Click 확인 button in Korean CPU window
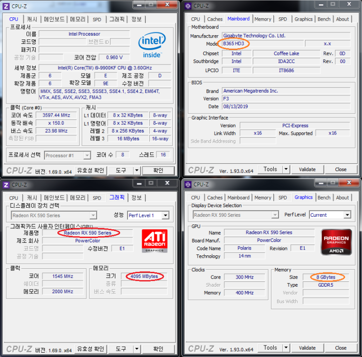The image size is (362, 357). [158, 171]
